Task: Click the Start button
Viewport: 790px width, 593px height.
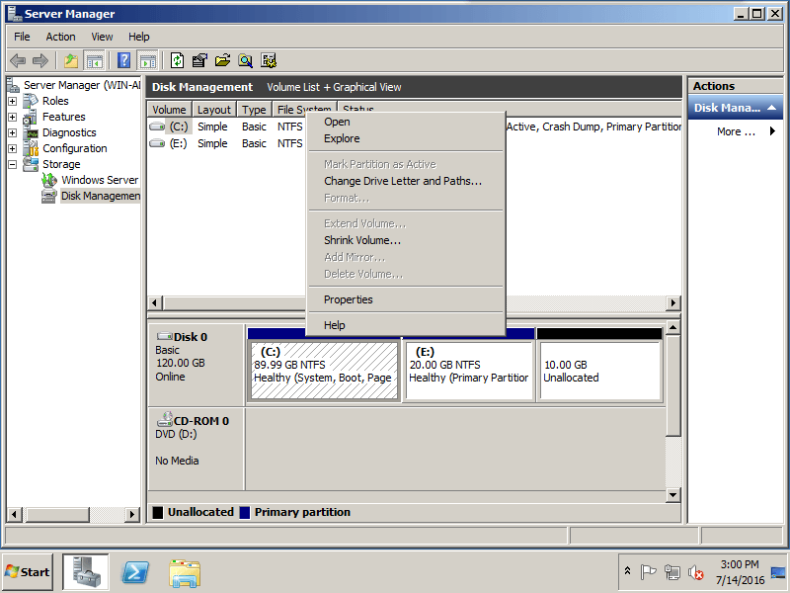Action: [x=28, y=572]
